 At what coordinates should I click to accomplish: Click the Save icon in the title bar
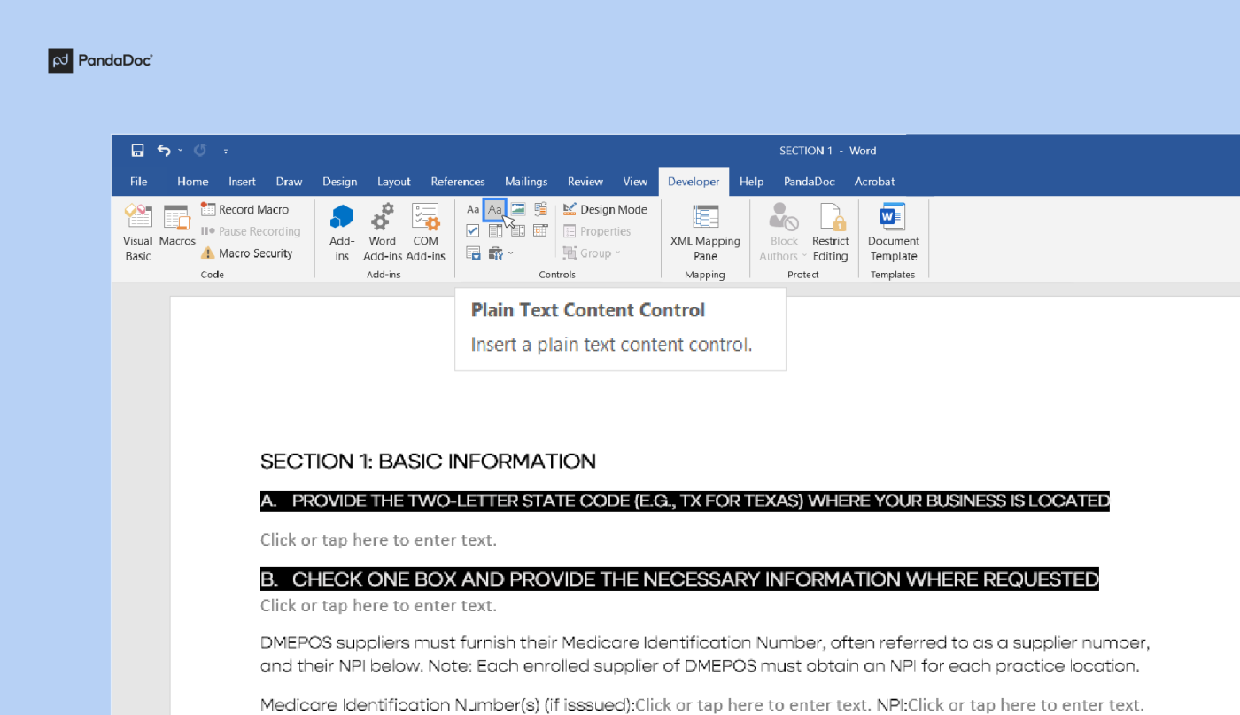click(x=137, y=151)
